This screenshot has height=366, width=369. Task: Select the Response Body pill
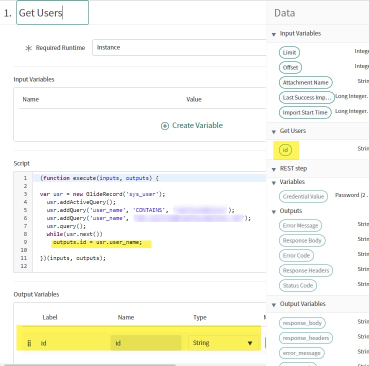[302, 240]
